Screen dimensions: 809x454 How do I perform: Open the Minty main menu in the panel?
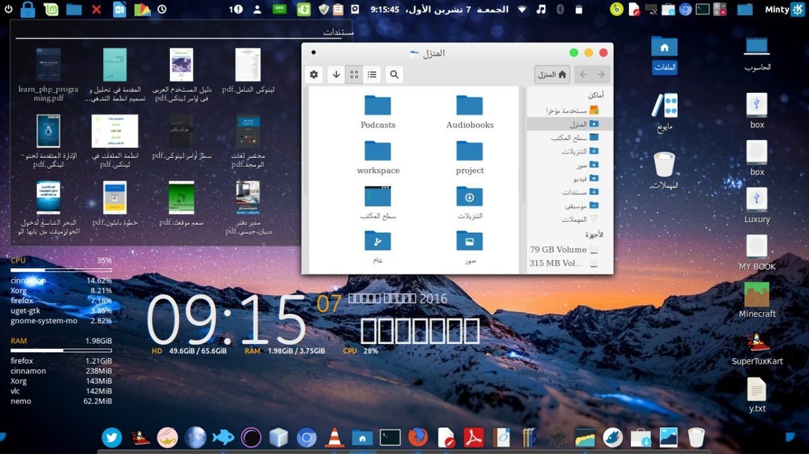click(777, 9)
